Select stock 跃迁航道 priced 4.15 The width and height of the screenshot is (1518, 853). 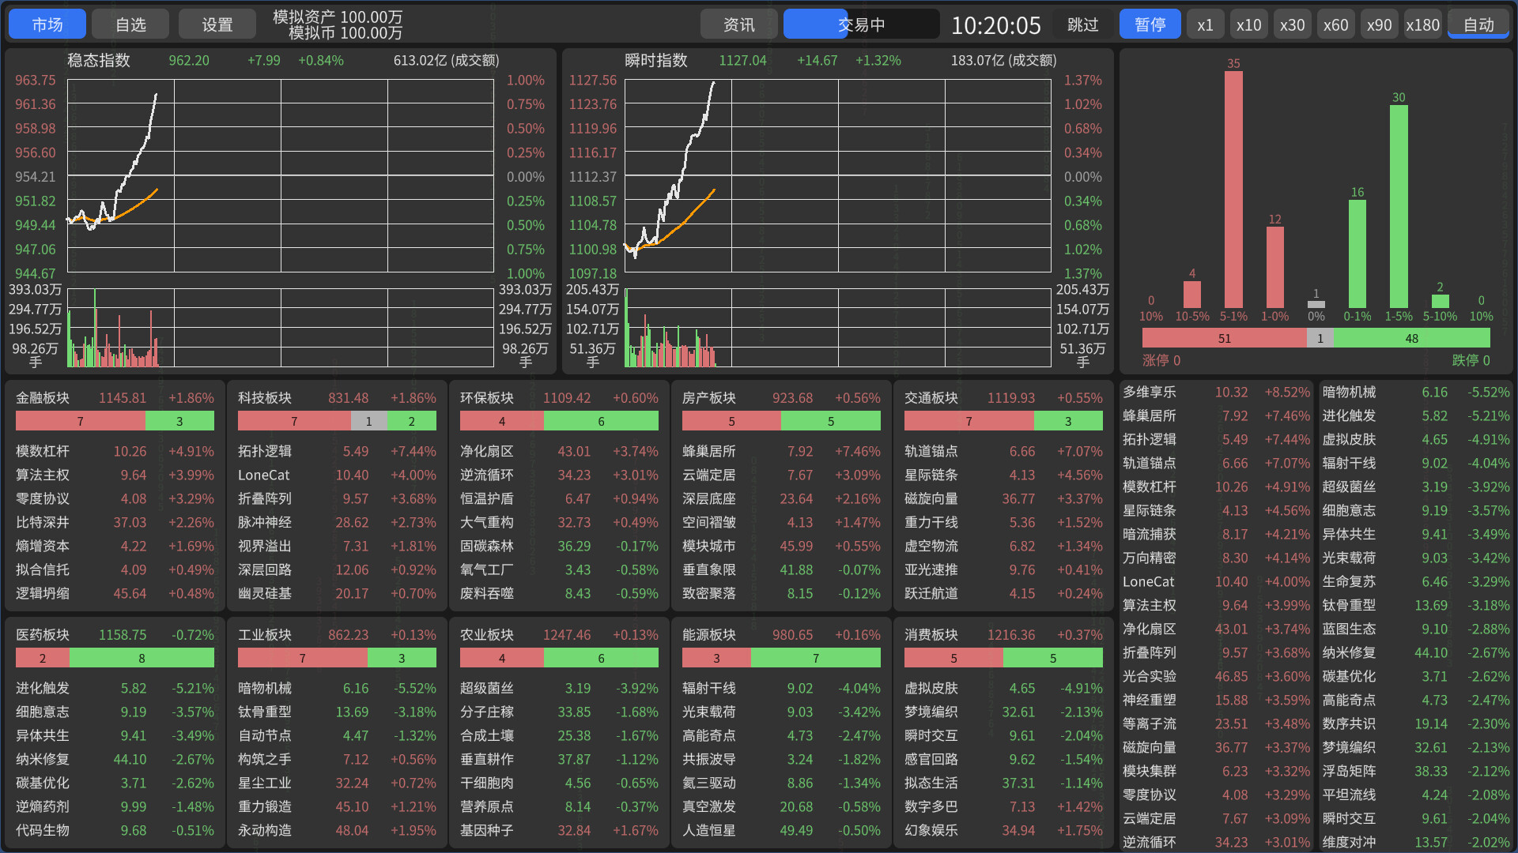[x=1003, y=593]
